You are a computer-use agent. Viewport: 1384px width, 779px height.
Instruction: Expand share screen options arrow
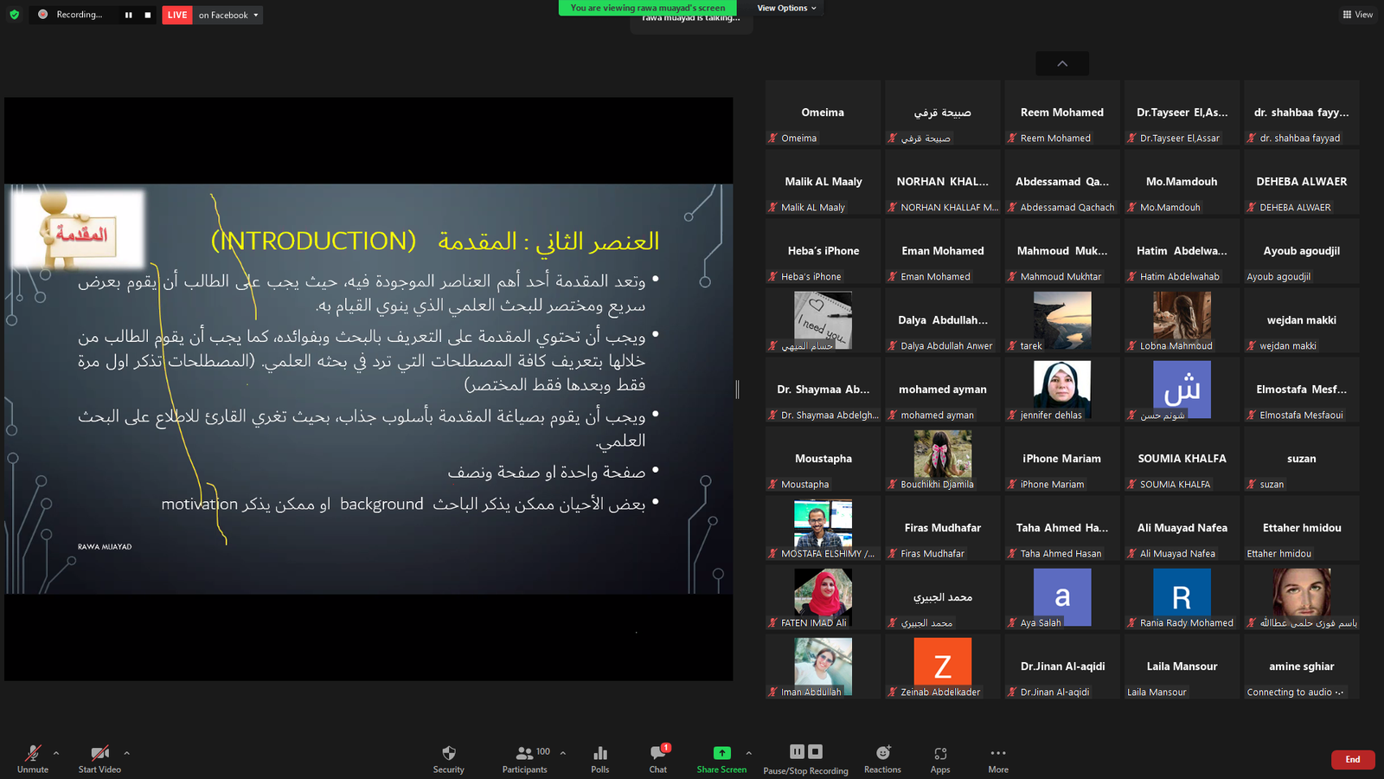(749, 753)
